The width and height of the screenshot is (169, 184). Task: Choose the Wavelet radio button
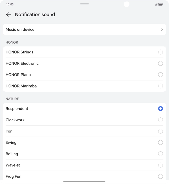point(160,165)
